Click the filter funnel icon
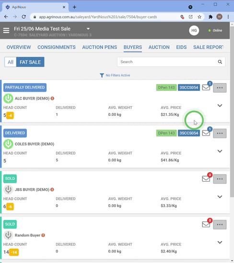 (x=102, y=75)
